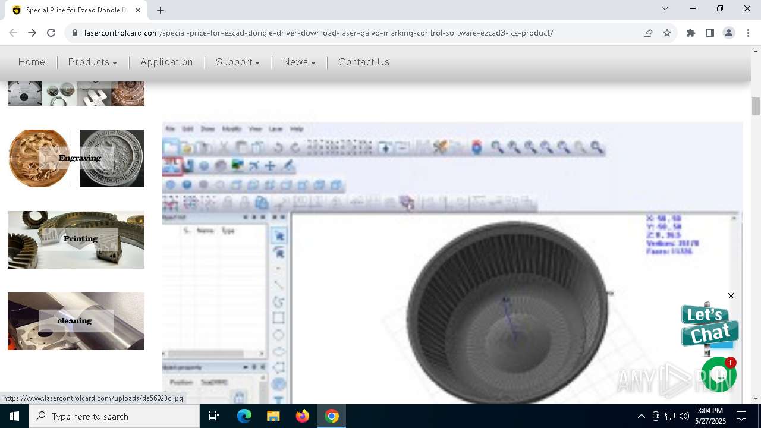This screenshot has height=428, width=761.
Task: Expand the News dropdown arrow
Action: coord(313,63)
